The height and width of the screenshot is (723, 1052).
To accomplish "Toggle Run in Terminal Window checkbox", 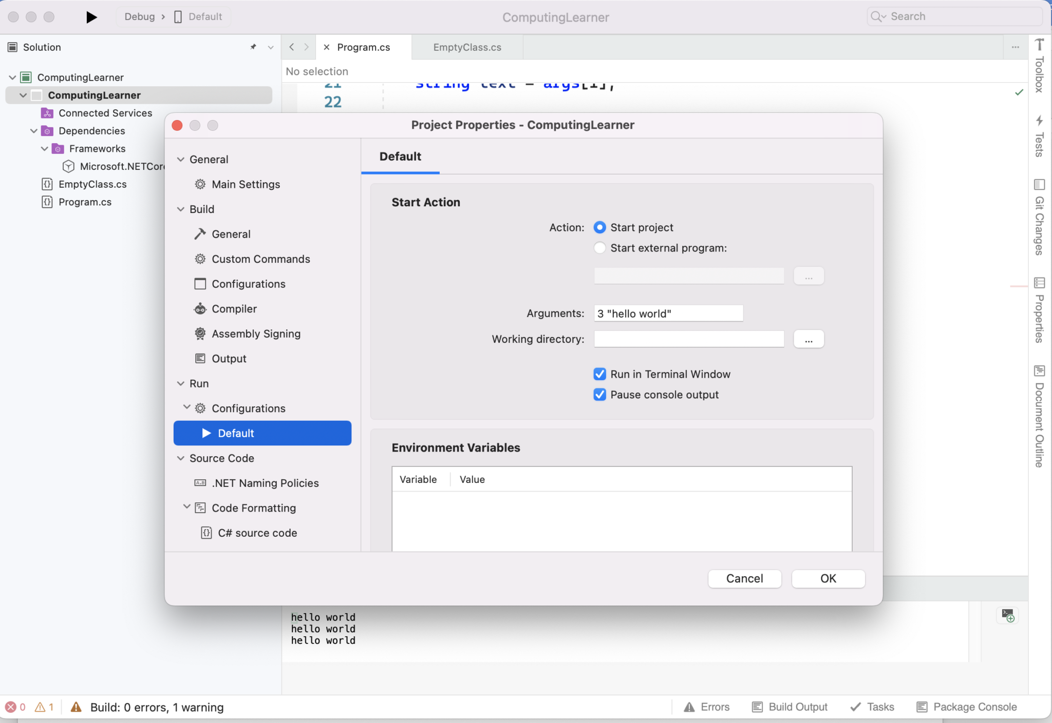I will (x=599, y=374).
